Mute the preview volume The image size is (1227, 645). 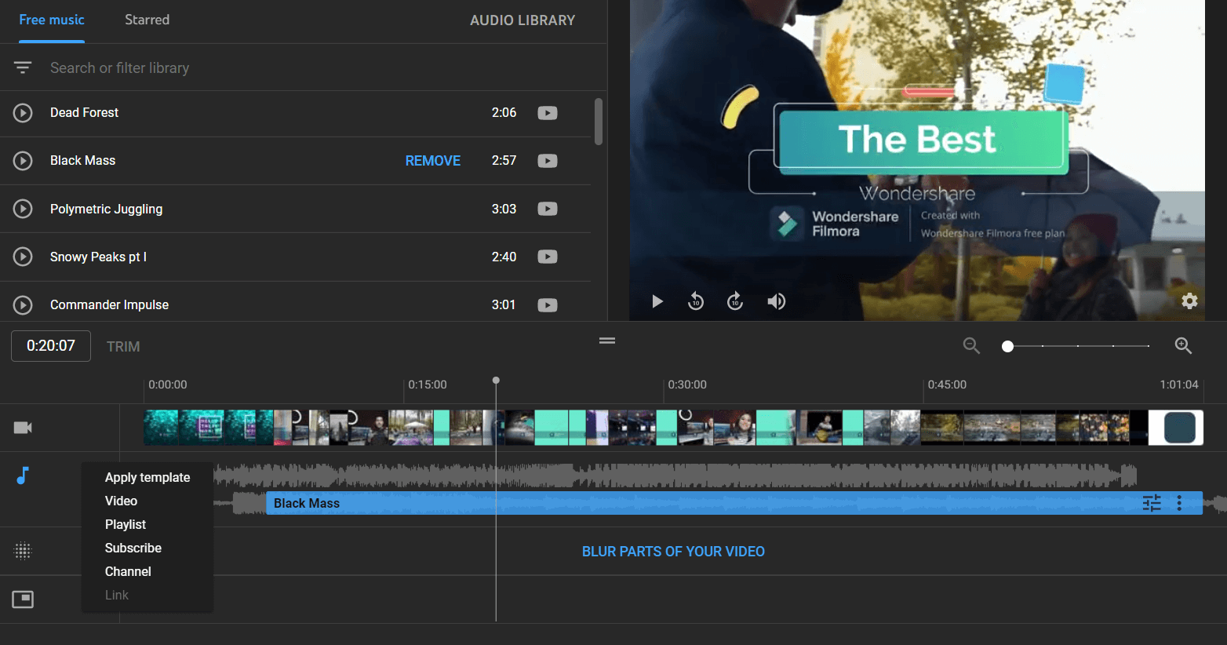click(776, 301)
